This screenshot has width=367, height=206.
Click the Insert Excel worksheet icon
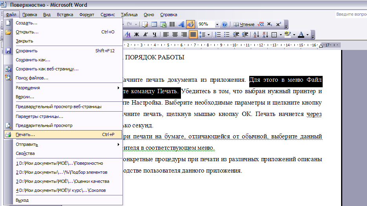pos(163,24)
